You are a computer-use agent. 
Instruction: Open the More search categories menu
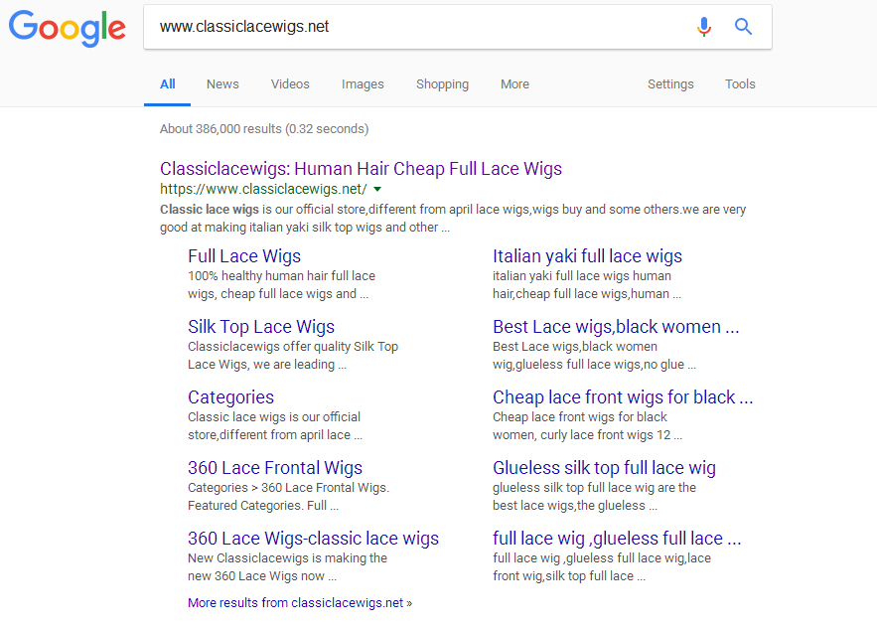click(515, 83)
